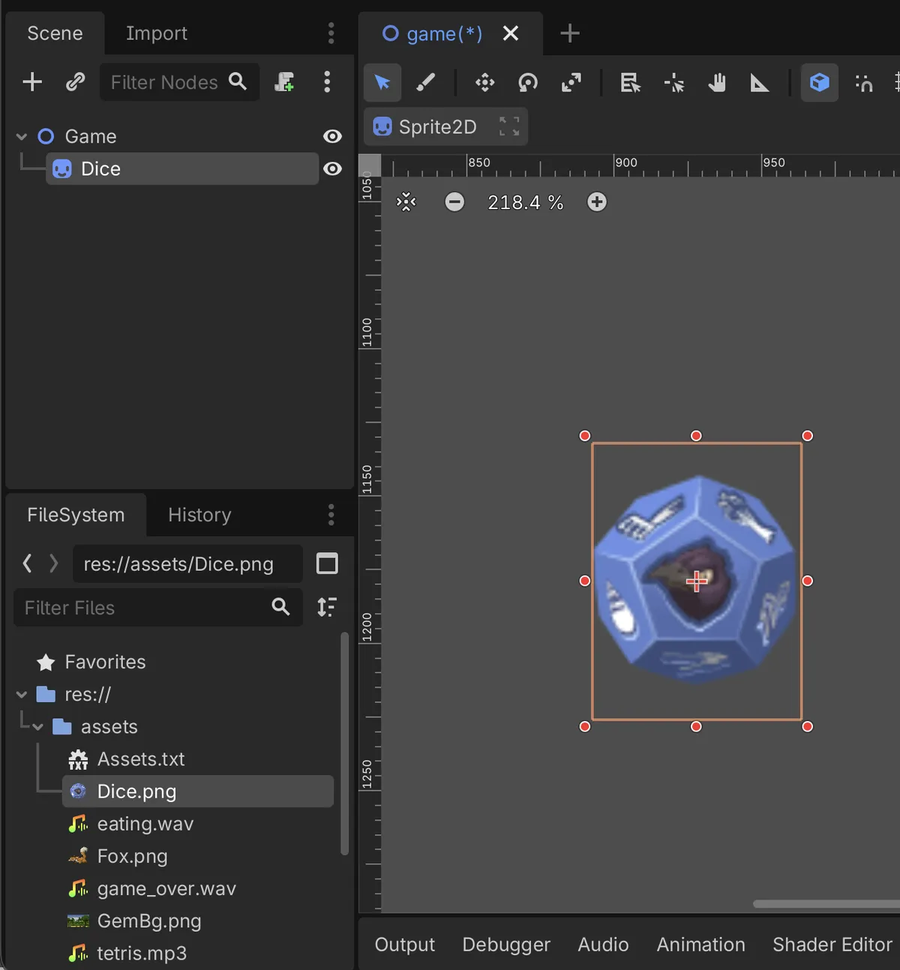Toggle the blue cube toolbar button
This screenshot has height=970, width=900.
820,83
